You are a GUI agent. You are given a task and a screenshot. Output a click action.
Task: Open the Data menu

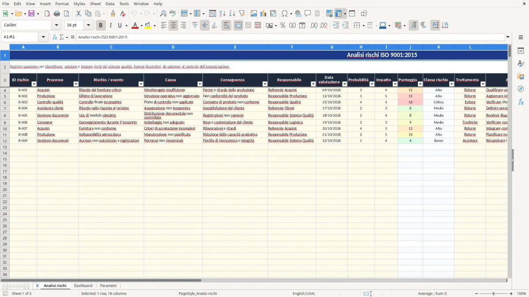pos(110,4)
